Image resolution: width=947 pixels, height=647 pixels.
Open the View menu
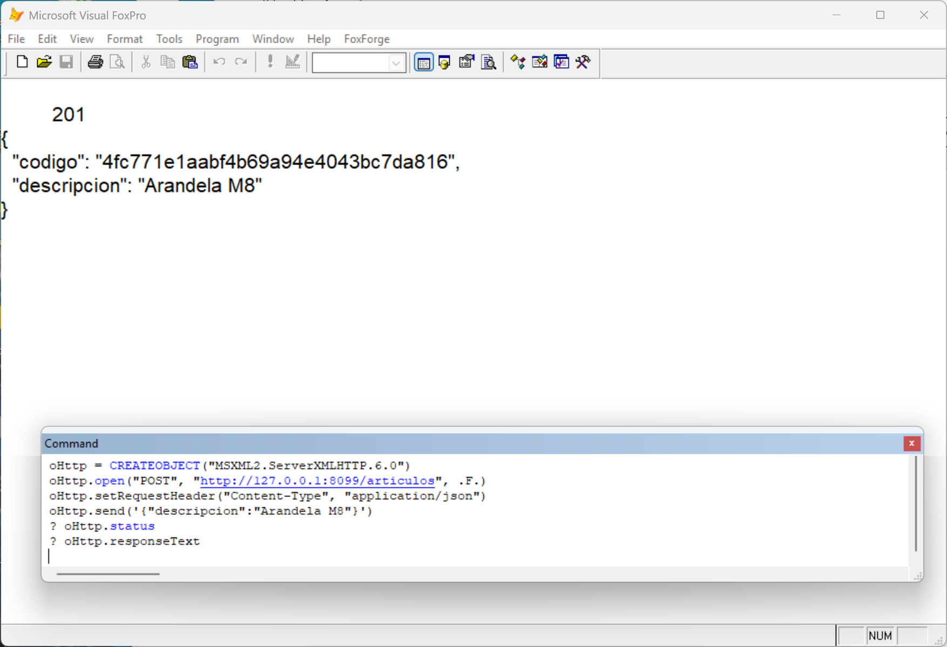coord(82,39)
